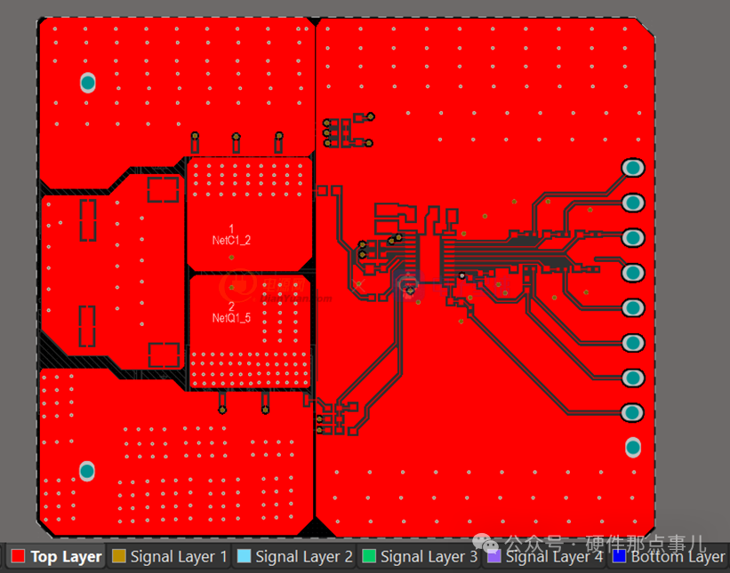This screenshot has height=573, width=730.
Task: Click the topmost teal connector pad on right
Action: click(x=632, y=168)
